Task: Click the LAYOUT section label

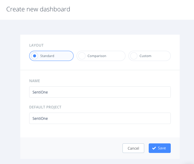Action: click(36, 45)
